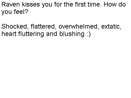Click the word "feel?" ending the question
The image size is (131, 98).
pyautogui.click(x=21, y=12)
